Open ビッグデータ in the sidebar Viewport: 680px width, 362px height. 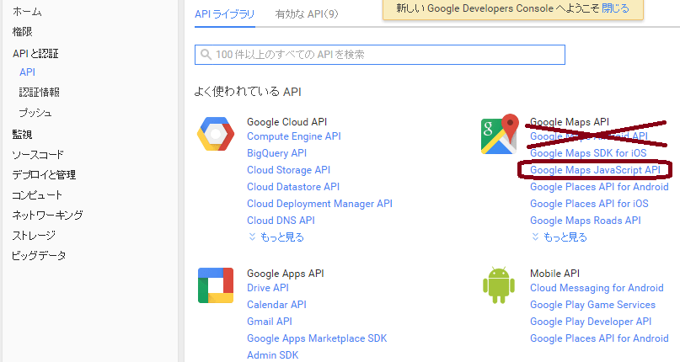pos(39,255)
